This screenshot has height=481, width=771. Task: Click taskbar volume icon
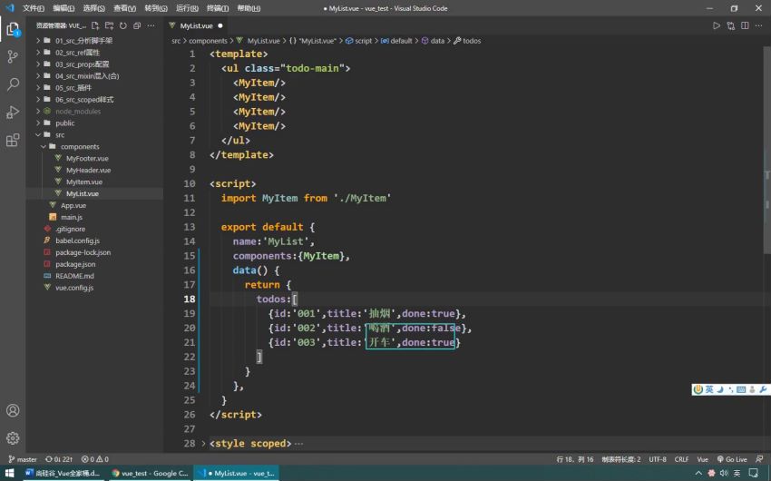pos(723,473)
